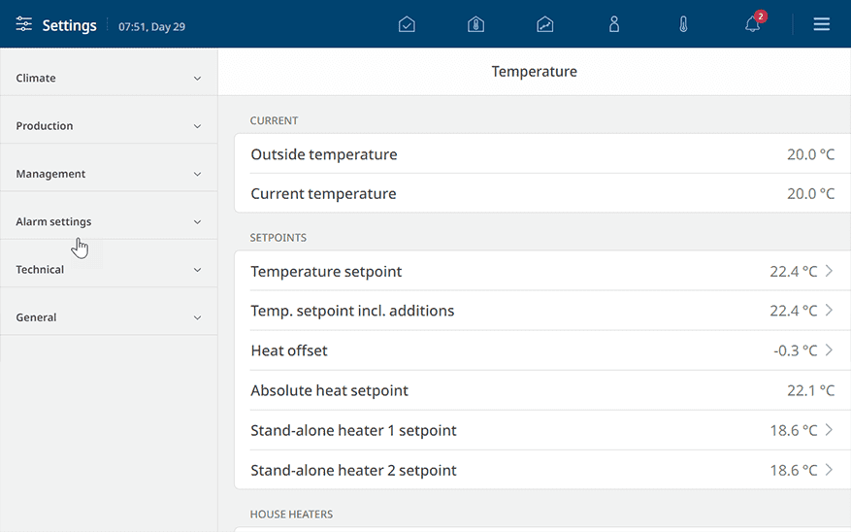
Task: Select the Outside temperature row
Action: pos(542,154)
